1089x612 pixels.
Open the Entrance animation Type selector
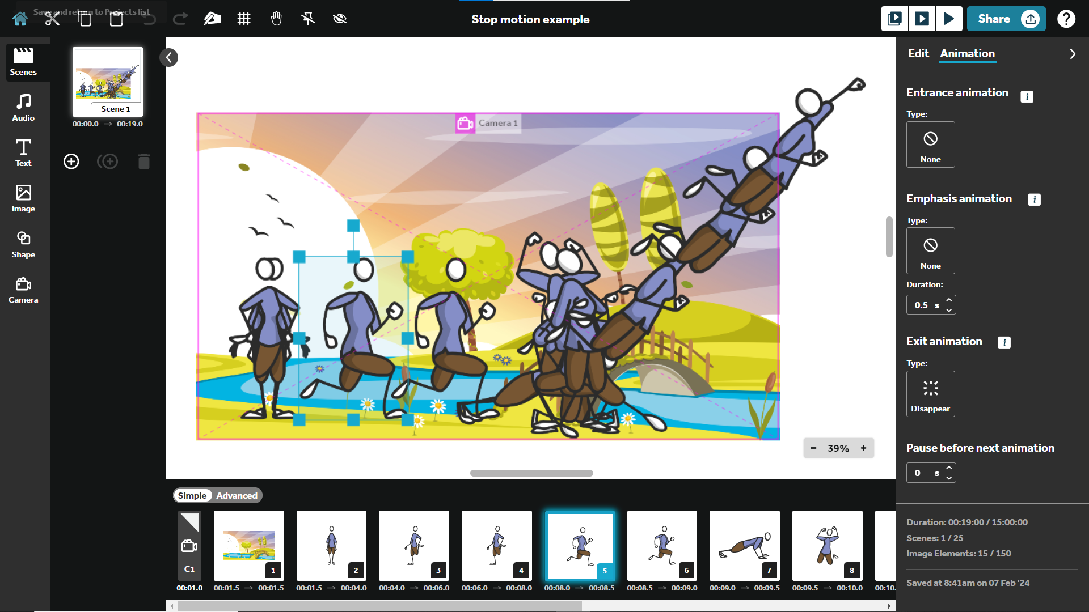coord(930,144)
